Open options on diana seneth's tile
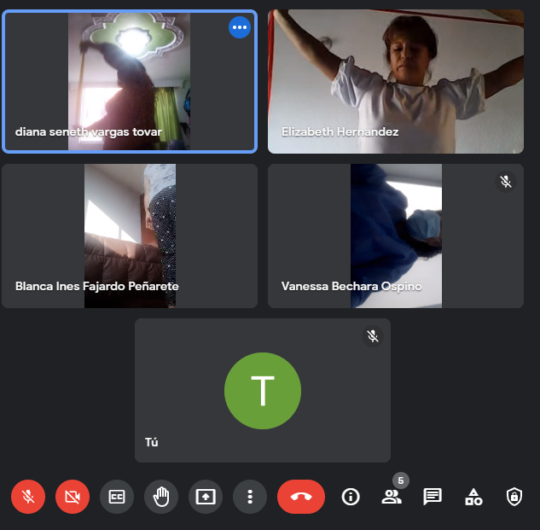The width and height of the screenshot is (540, 530). pos(240,27)
